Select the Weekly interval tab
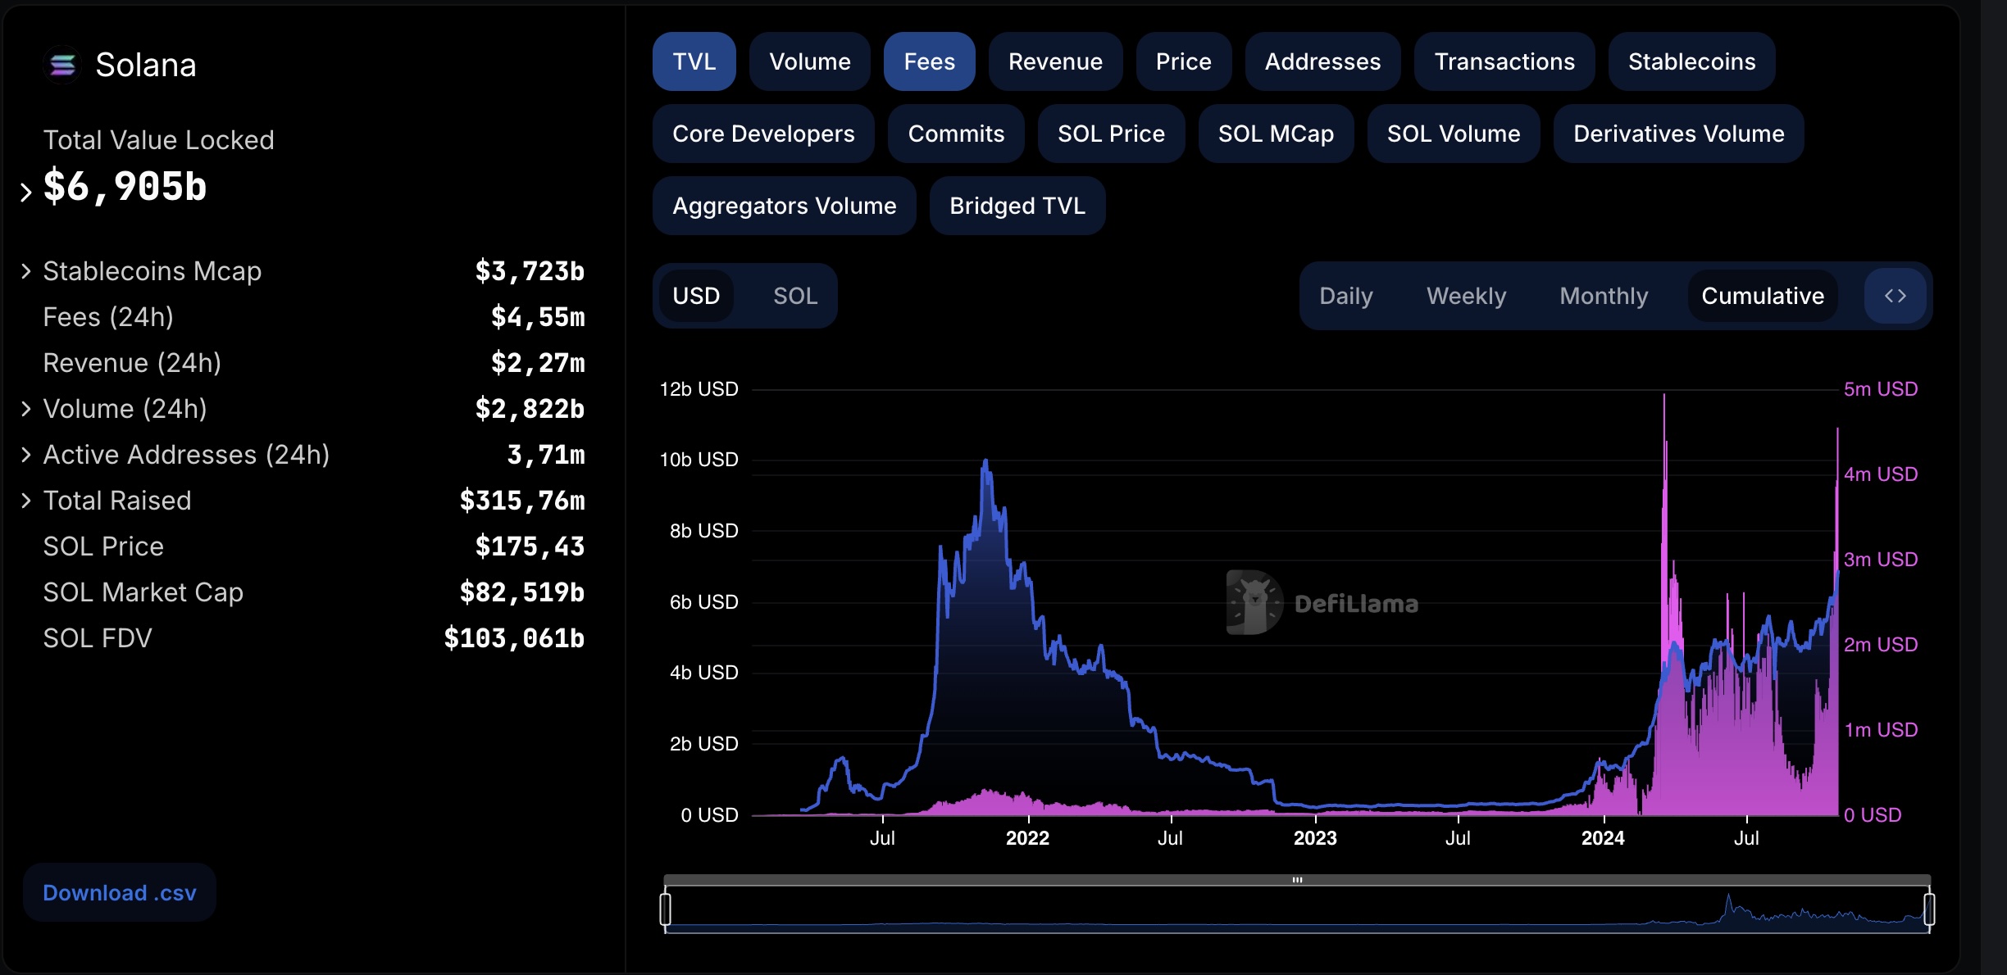The height and width of the screenshot is (975, 2007). tap(1466, 296)
